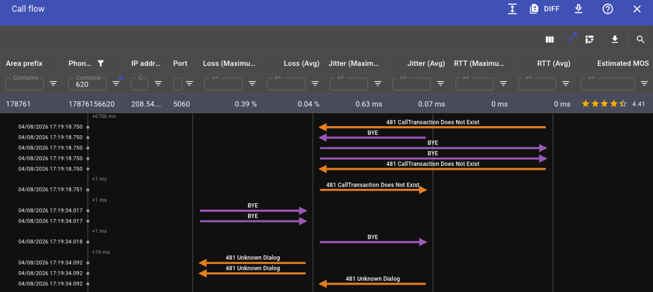Toggle the active filters icon in table toolbar
This screenshot has width=653, height=292.
click(x=570, y=39)
